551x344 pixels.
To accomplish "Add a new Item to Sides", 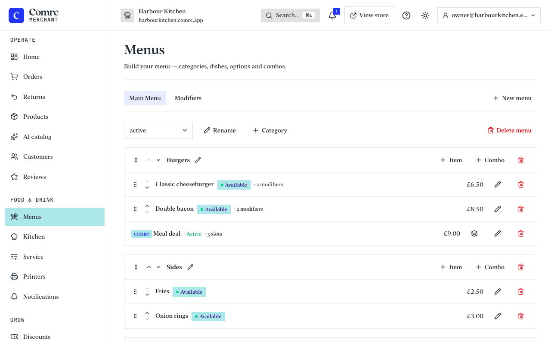I will point(451,267).
